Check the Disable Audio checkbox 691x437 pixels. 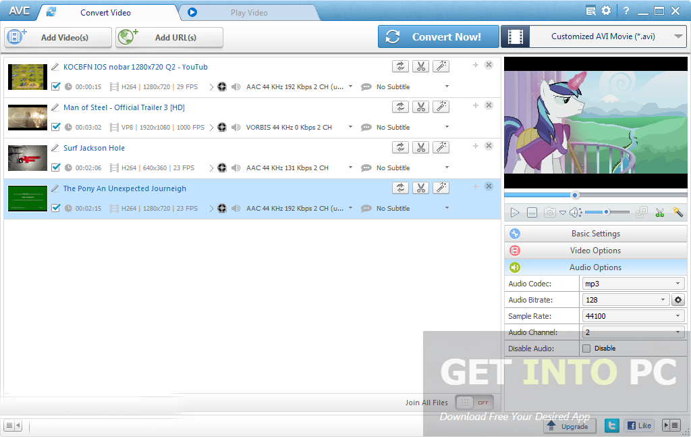click(586, 349)
